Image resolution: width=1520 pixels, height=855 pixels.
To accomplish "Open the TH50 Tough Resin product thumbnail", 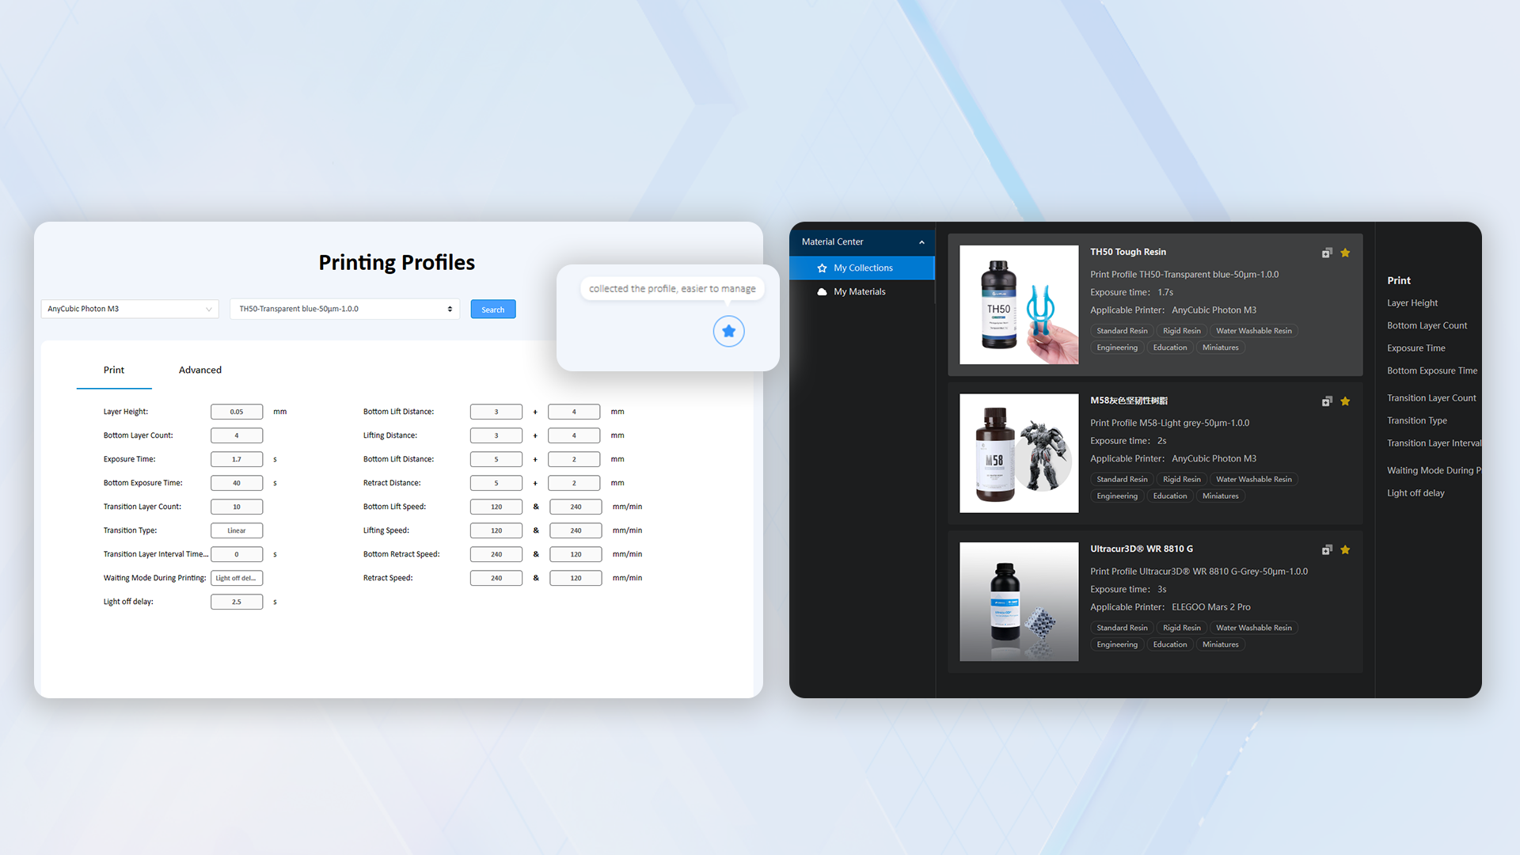I will coord(1019,305).
